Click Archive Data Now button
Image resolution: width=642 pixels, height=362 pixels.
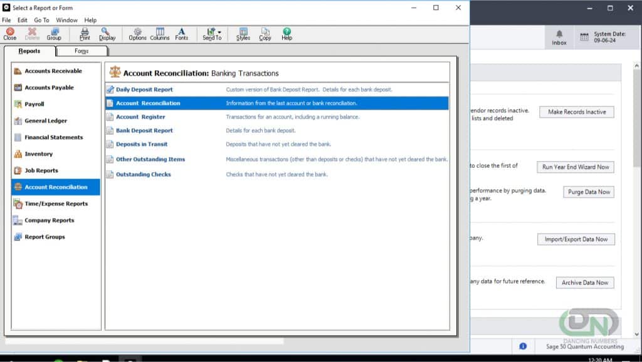(585, 282)
